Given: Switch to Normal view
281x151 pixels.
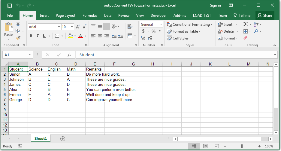Looking at the screenshot, I should pos(194,146).
